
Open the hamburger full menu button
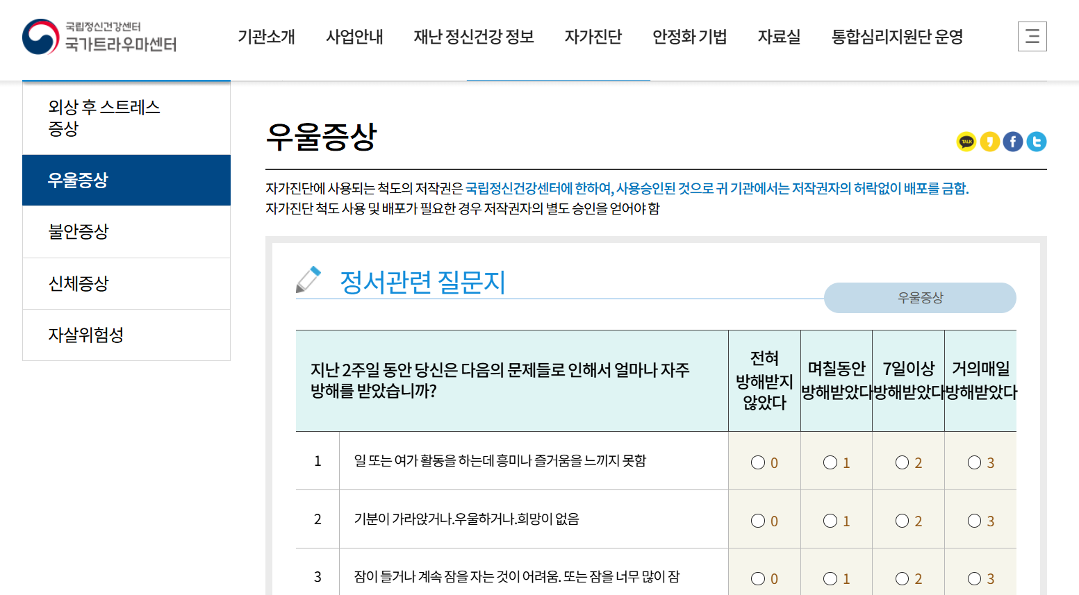point(1032,37)
